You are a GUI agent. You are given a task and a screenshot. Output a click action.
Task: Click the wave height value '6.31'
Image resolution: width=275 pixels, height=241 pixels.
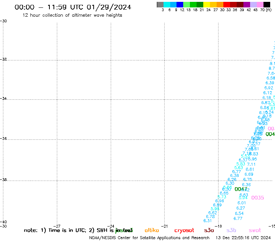(207, 221)
